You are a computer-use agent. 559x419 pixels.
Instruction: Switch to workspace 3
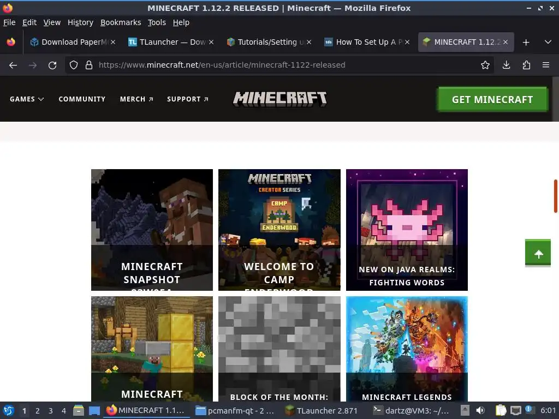[x=51, y=411]
